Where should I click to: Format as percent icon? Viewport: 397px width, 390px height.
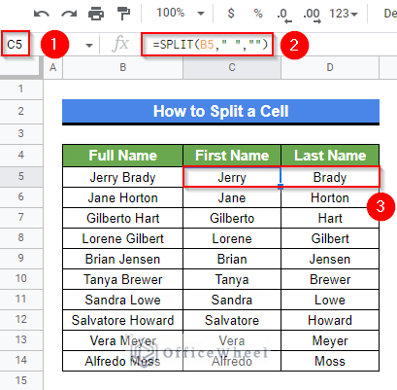[x=258, y=14]
